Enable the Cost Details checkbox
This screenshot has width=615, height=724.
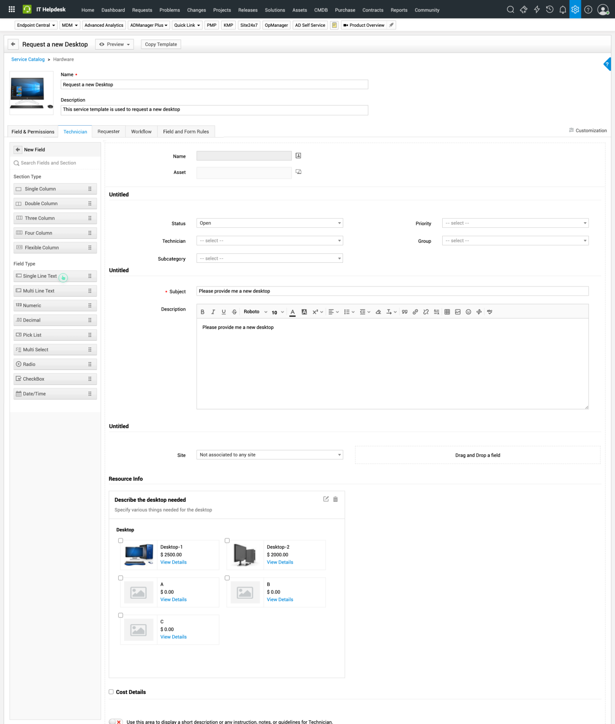[x=111, y=692]
